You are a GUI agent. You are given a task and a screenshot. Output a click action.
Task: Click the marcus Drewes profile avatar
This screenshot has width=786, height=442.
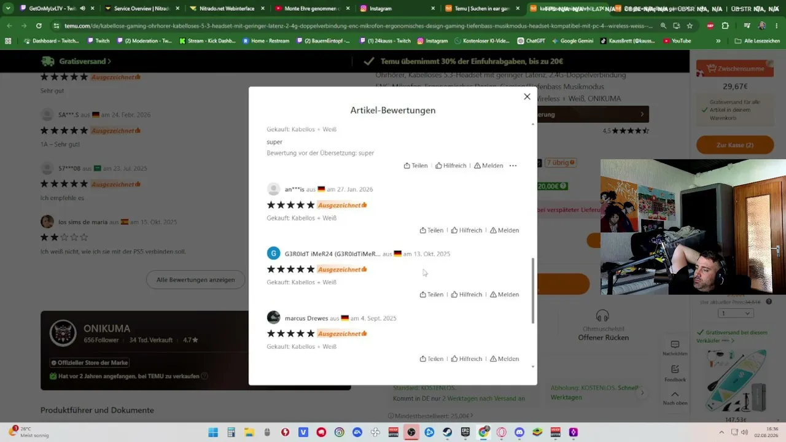[274, 317]
